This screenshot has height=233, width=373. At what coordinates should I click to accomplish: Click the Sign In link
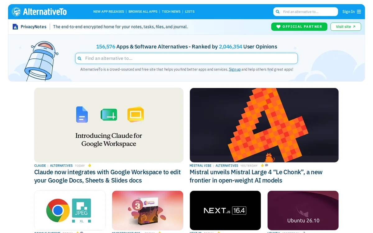(348, 11)
